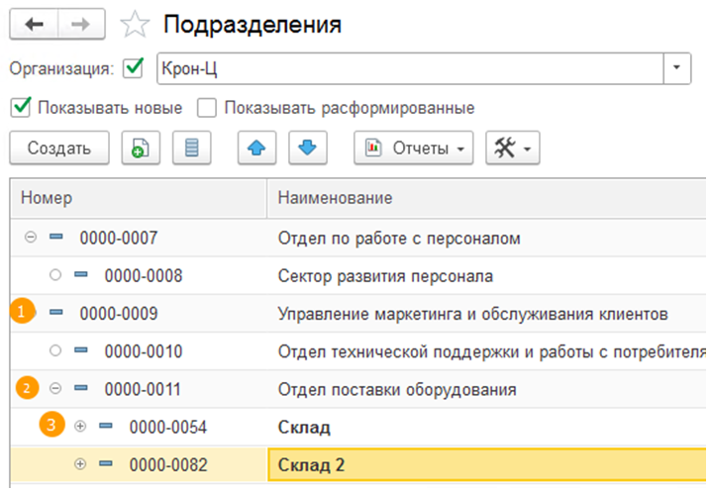711x492 pixels.
Task: Move item down with blue arrow
Action: [x=307, y=148]
